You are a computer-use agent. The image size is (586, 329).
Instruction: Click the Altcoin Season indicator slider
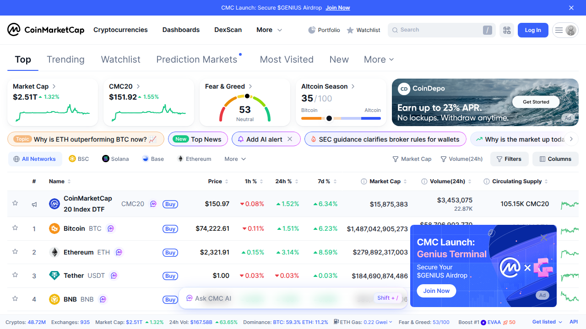[329, 118]
